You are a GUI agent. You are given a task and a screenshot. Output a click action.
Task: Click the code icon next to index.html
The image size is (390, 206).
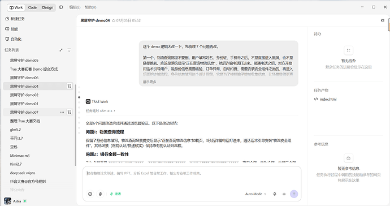tap(316, 99)
